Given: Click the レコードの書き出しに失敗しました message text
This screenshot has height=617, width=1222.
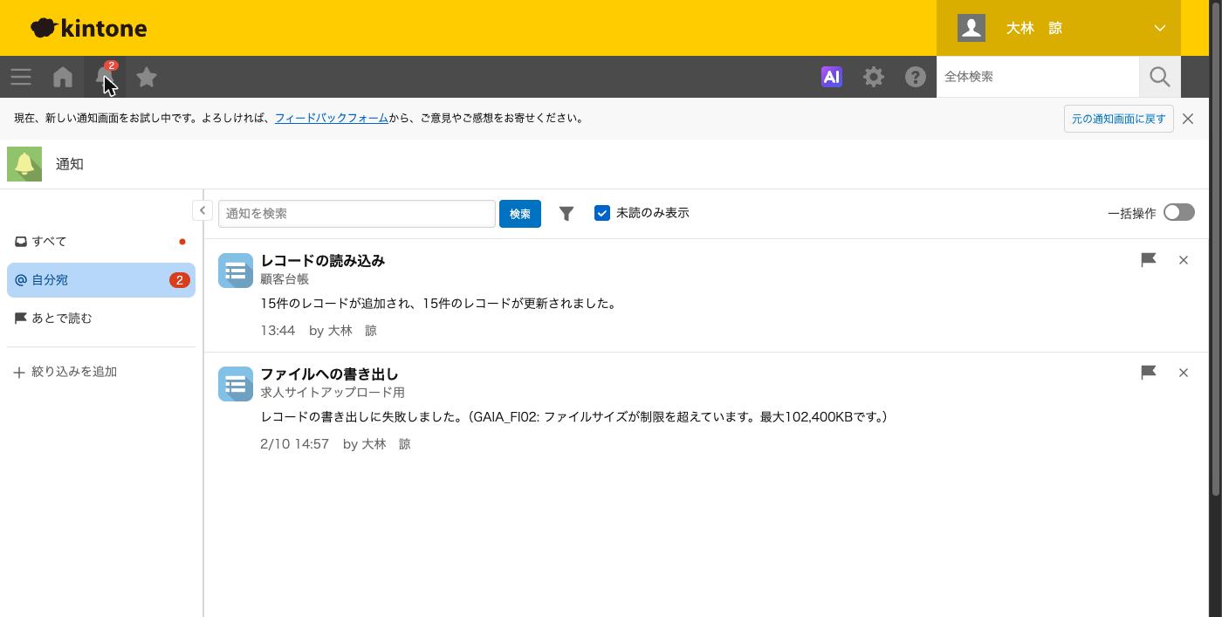Looking at the screenshot, I should click(x=574, y=417).
